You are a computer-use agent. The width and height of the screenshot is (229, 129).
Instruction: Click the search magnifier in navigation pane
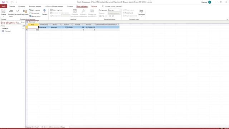coord(24,26)
